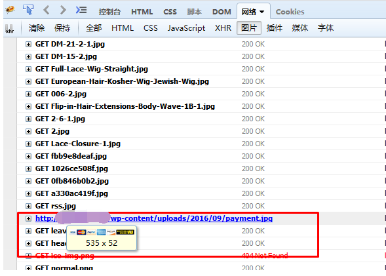Click the payment cards thumbnail preview

(102, 232)
